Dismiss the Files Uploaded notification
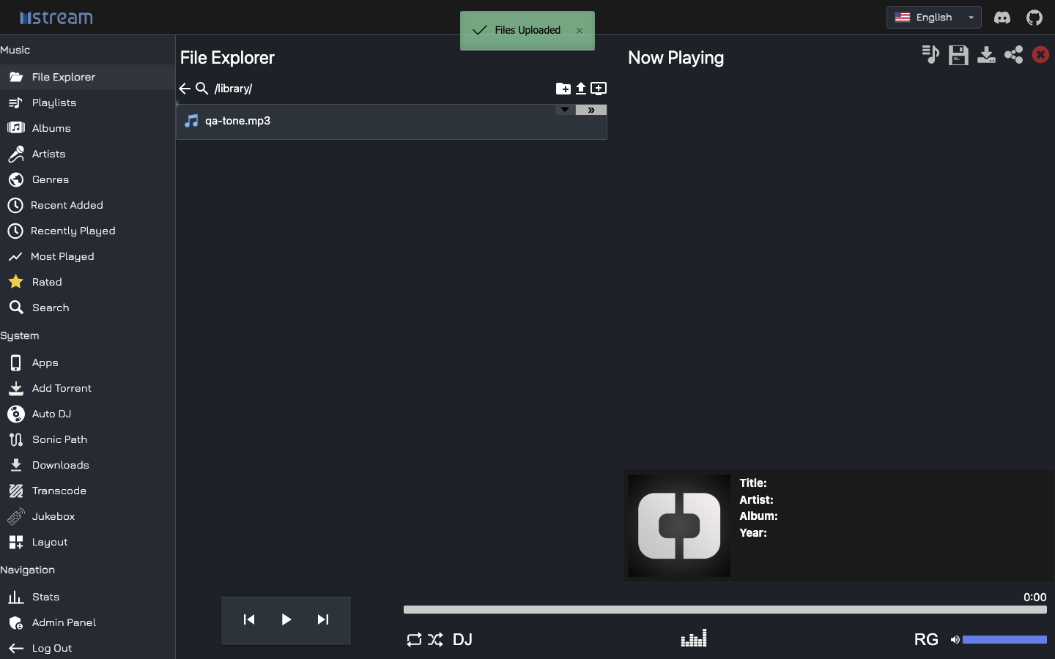Image resolution: width=1055 pixels, height=659 pixels. [x=580, y=31]
